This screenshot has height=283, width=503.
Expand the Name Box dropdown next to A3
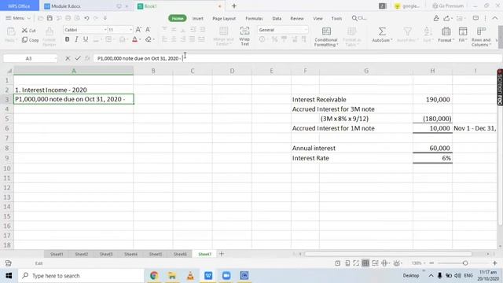(56, 58)
